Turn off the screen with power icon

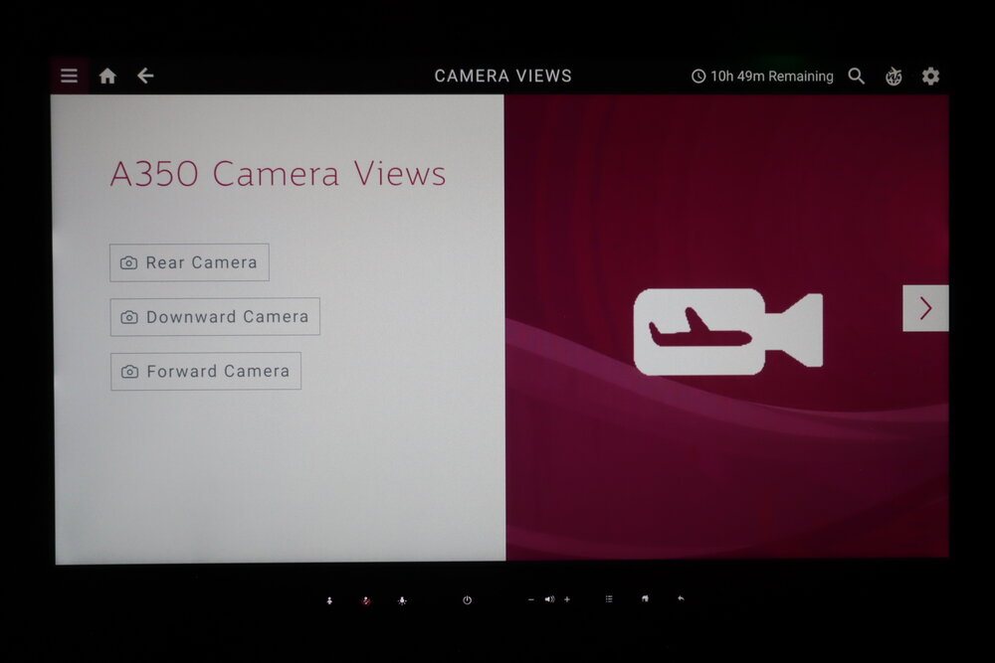[x=466, y=599]
